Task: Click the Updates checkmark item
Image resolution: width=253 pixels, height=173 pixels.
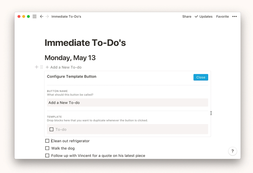Action: click(204, 16)
